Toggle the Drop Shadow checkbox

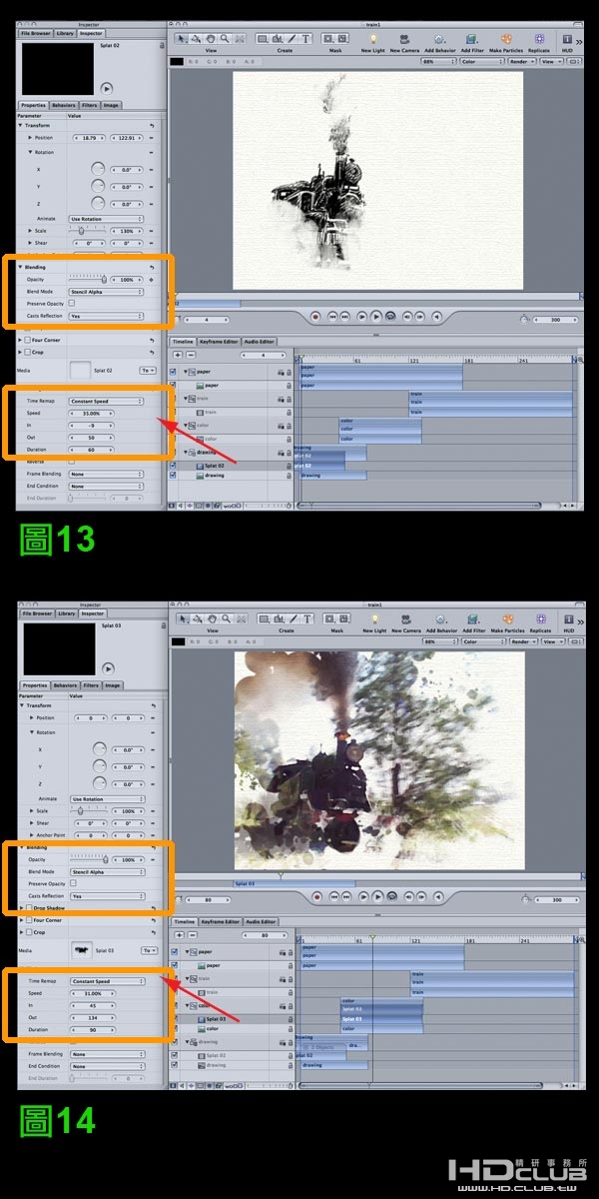click(28, 907)
